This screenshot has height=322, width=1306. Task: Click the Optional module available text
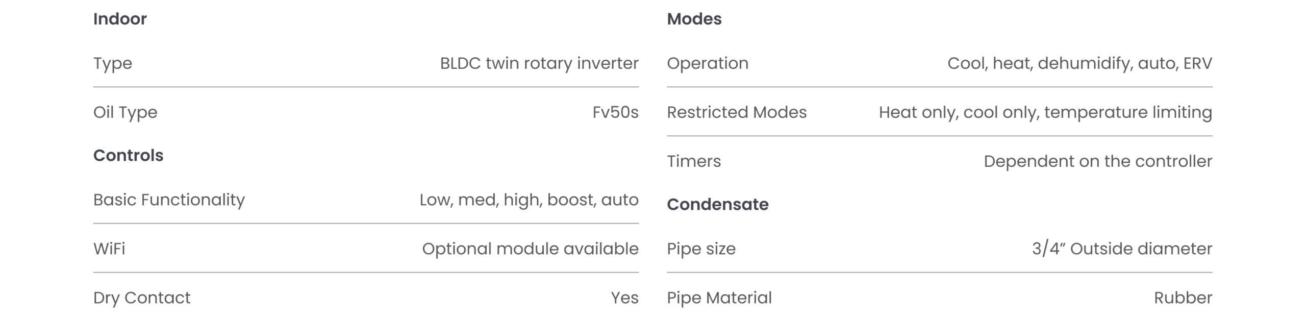[530, 249]
